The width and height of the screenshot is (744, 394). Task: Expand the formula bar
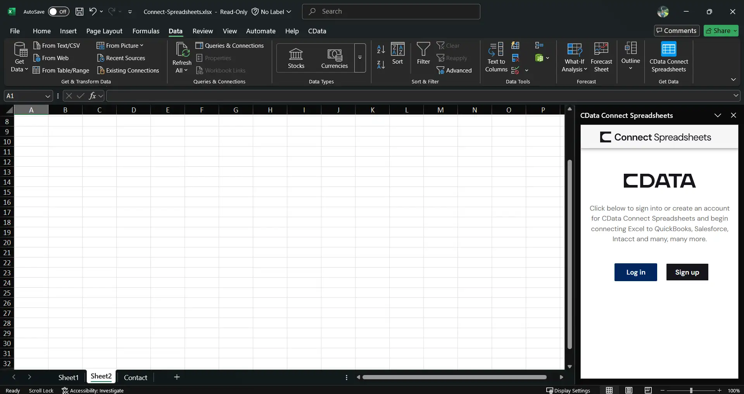pos(735,95)
